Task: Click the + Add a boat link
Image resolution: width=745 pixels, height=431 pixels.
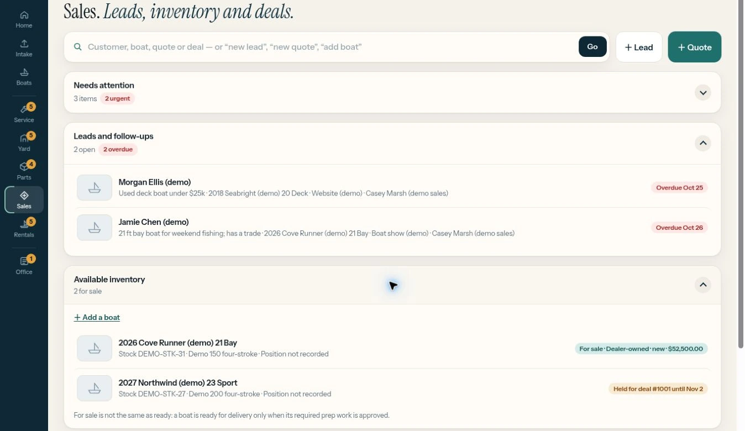Action: (x=97, y=317)
